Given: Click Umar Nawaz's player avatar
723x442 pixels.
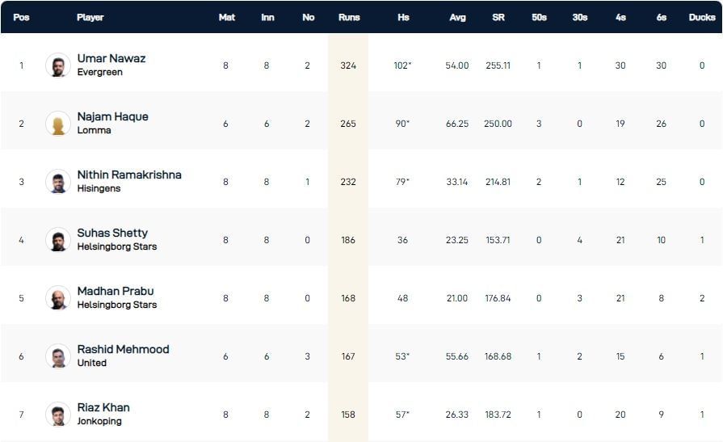Looking at the screenshot, I should point(58,65).
